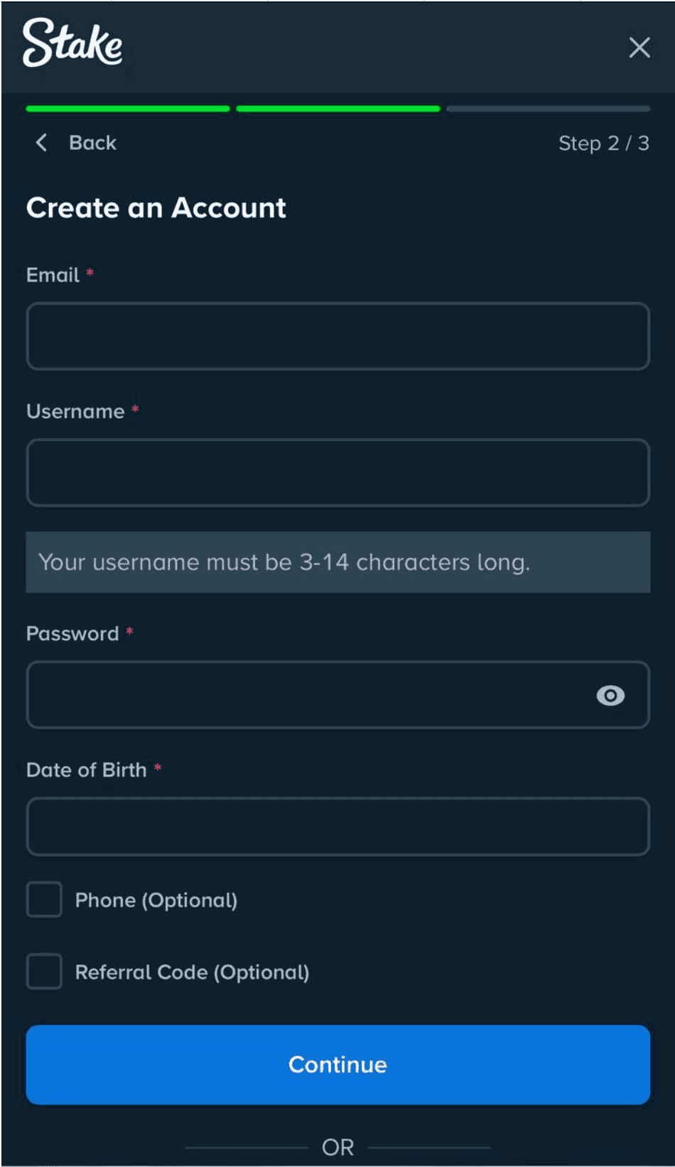Show password with the eye icon
The image size is (675, 1167).
click(610, 695)
